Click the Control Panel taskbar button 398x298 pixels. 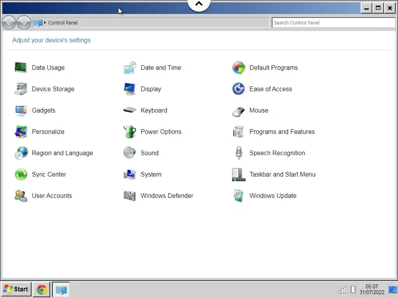coord(61,289)
